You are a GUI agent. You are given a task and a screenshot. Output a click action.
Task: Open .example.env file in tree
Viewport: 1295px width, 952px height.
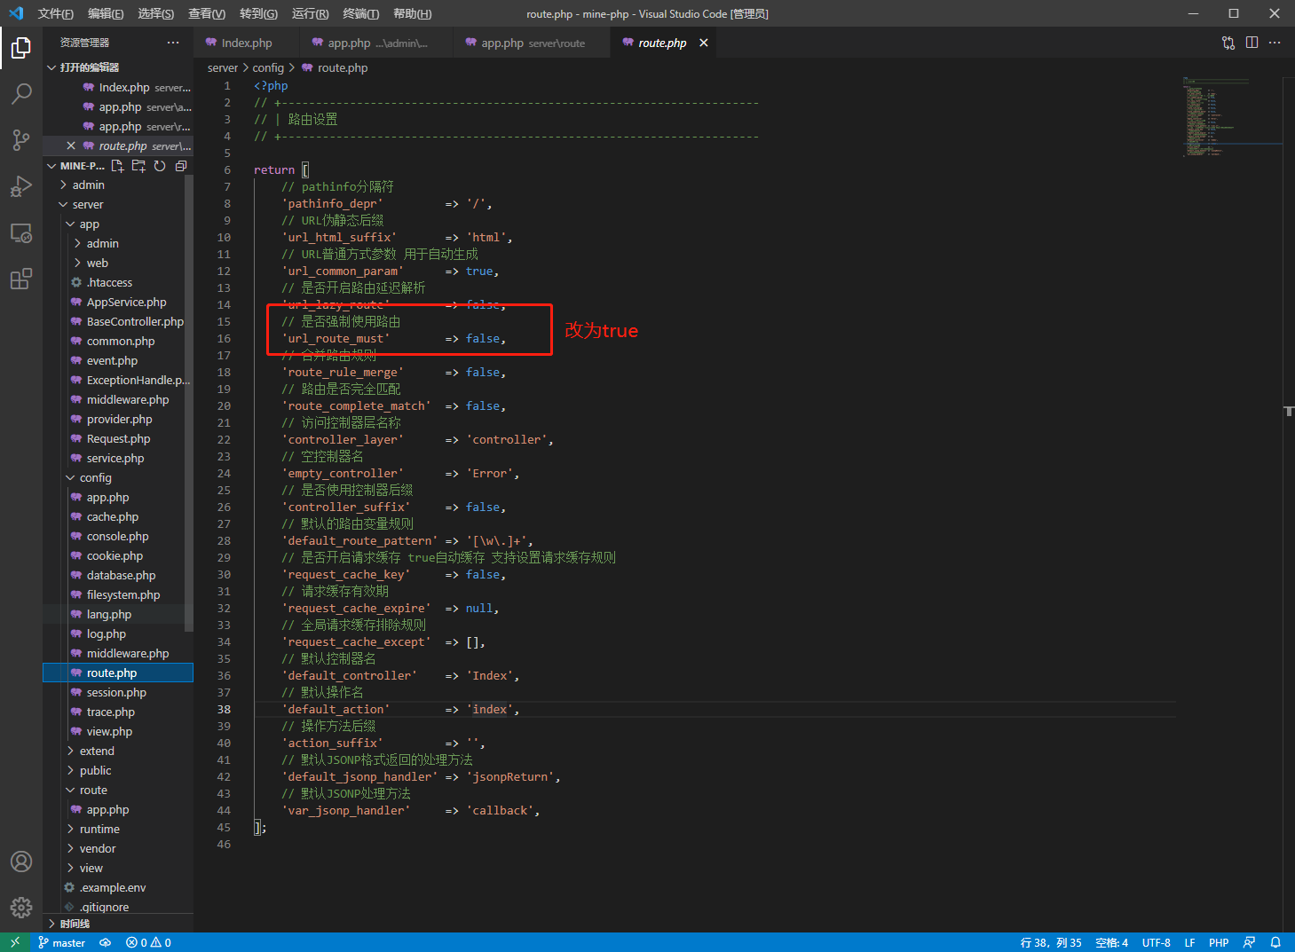coord(118,887)
